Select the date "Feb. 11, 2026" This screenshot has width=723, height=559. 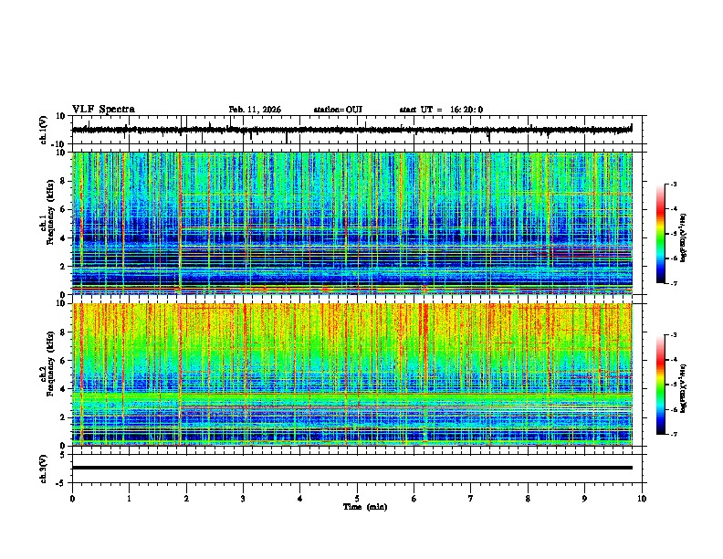[255, 110]
